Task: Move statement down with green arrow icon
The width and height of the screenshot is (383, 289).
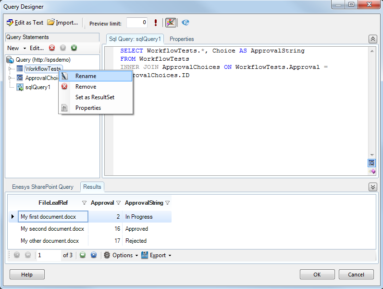Action: [x=74, y=48]
